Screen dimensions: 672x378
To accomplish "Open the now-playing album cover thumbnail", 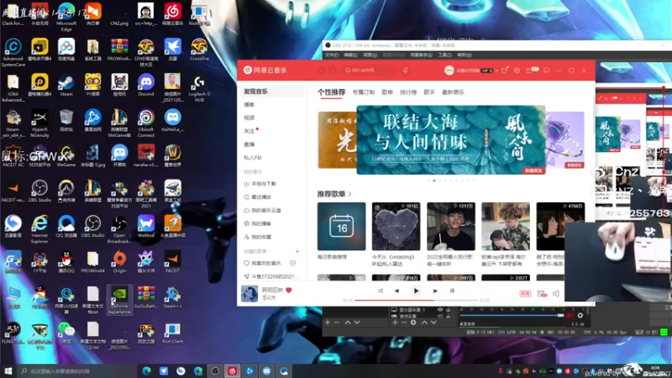I will [249, 293].
